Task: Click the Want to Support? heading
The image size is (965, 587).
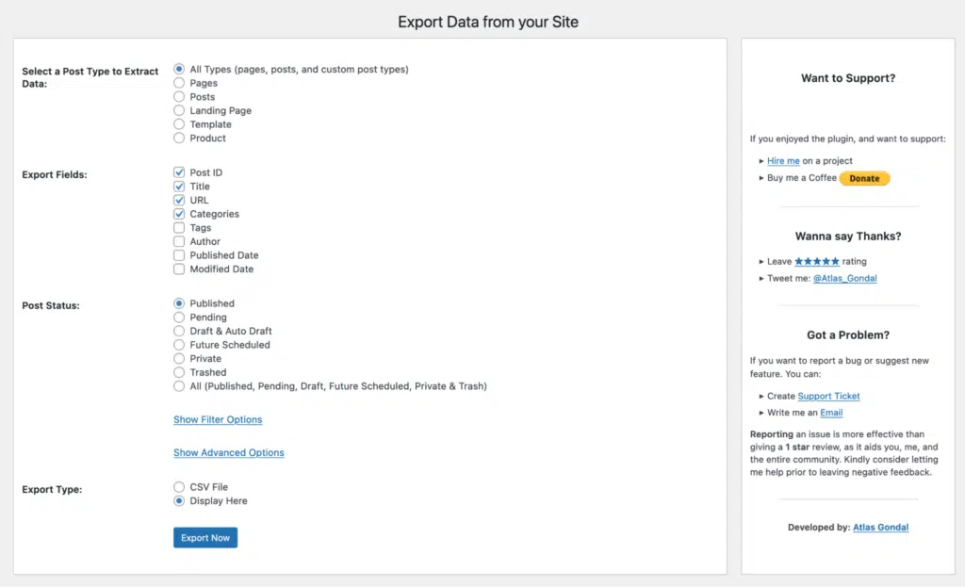Action: tap(848, 78)
